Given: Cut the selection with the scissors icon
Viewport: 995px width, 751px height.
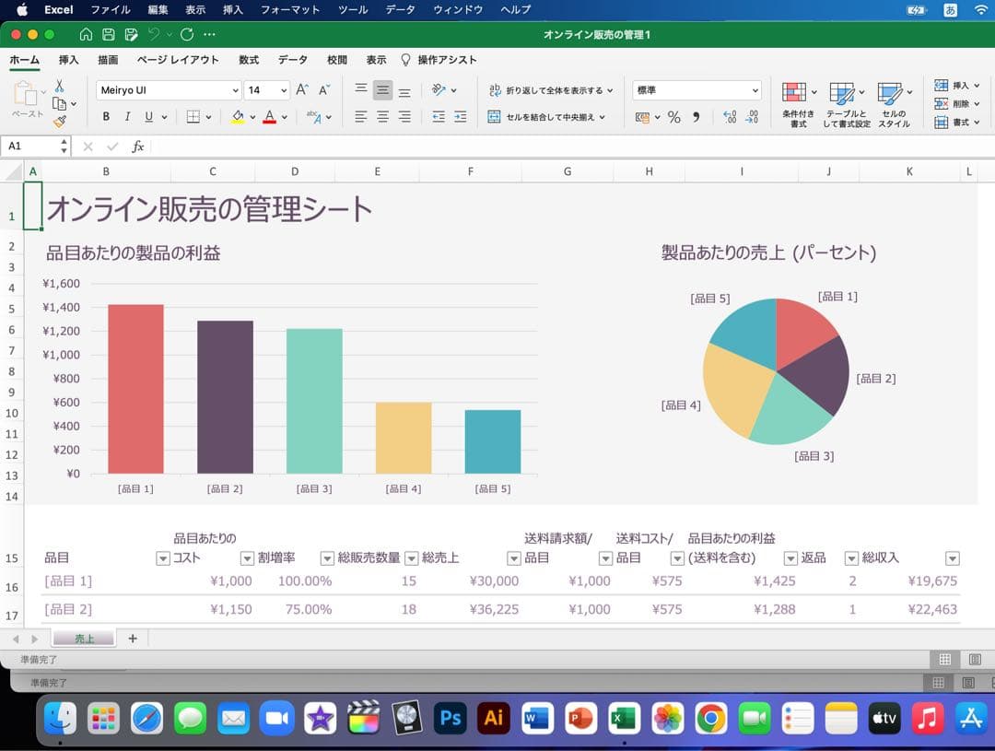Looking at the screenshot, I should (57, 84).
